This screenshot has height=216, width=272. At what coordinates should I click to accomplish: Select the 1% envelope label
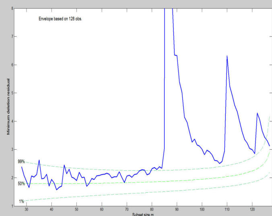pos(21,201)
